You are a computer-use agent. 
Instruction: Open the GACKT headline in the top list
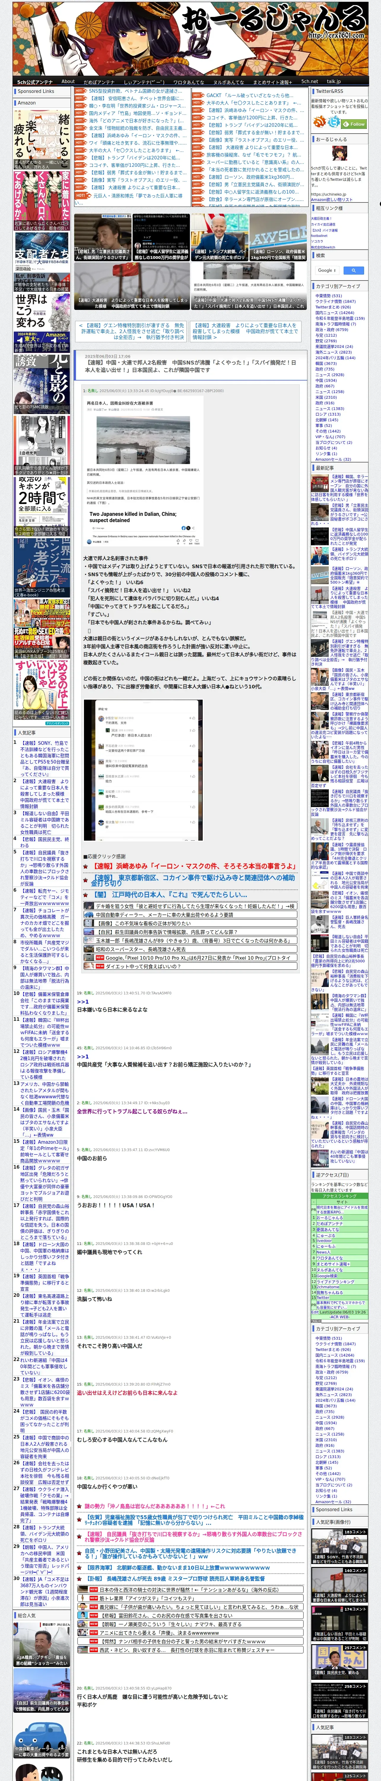tap(249, 95)
